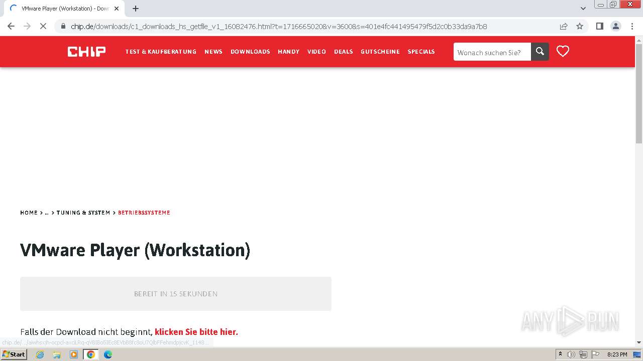Open the Video menu item
This screenshot has height=361, width=643.
coord(316,52)
